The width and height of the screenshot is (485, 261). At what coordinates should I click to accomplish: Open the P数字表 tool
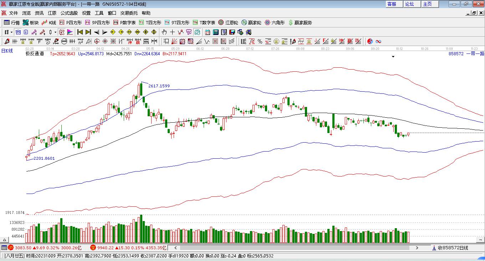point(125,22)
